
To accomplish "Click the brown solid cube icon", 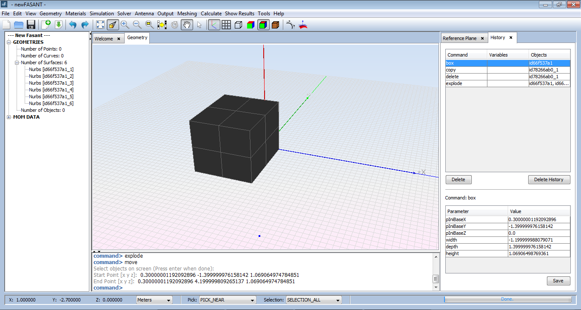I will pyautogui.click(x=275, y=25).
